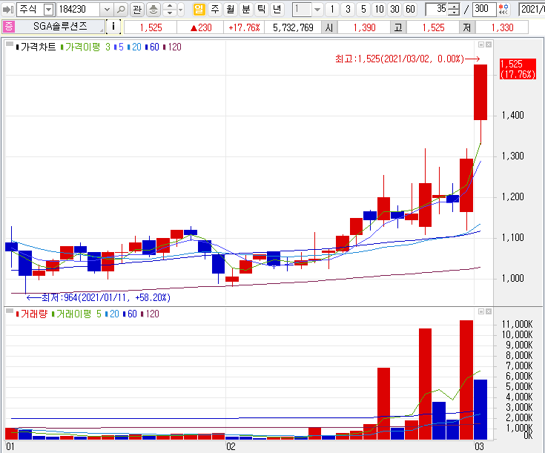The image size is (545, 453).
Task: Click the interval preset button 3
Action: click(x=348, y=9)
